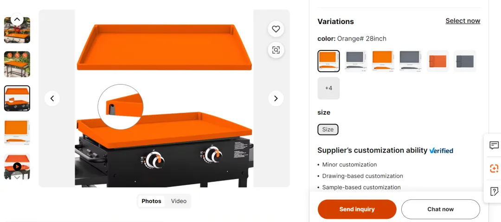Open the Select now link

[462, 21]
